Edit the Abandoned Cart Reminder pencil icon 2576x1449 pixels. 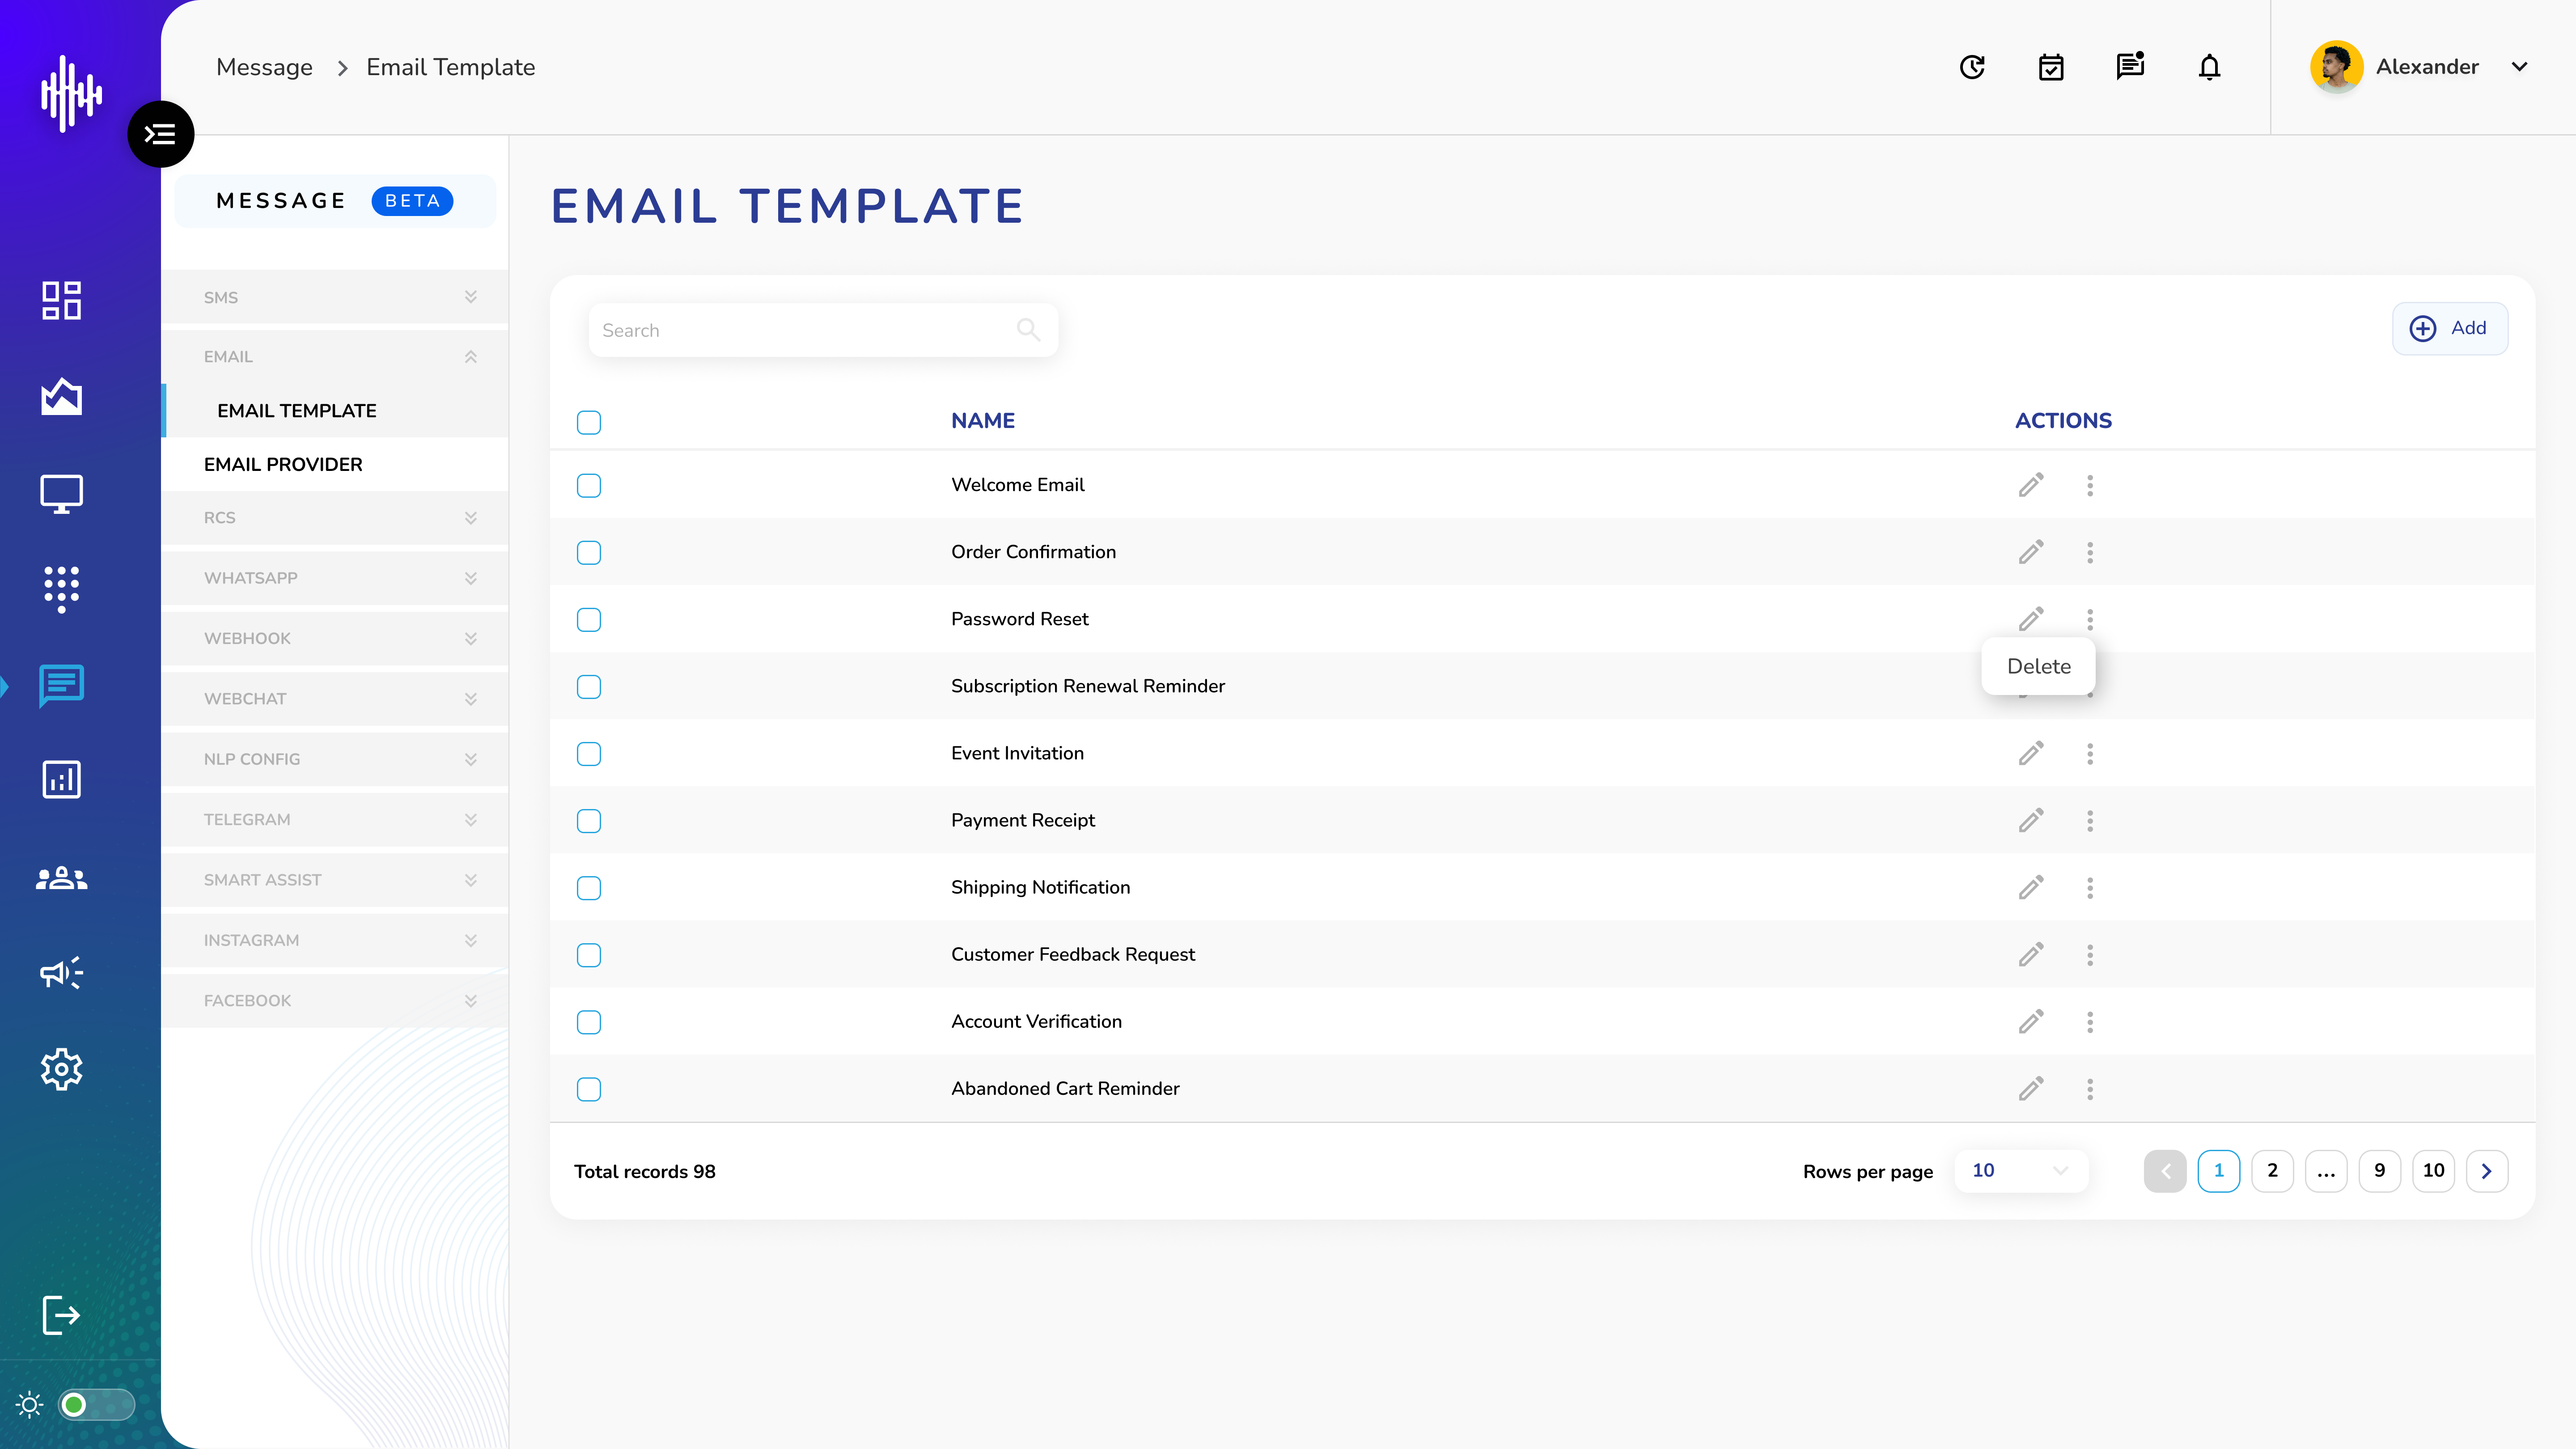[2031, 1089]
